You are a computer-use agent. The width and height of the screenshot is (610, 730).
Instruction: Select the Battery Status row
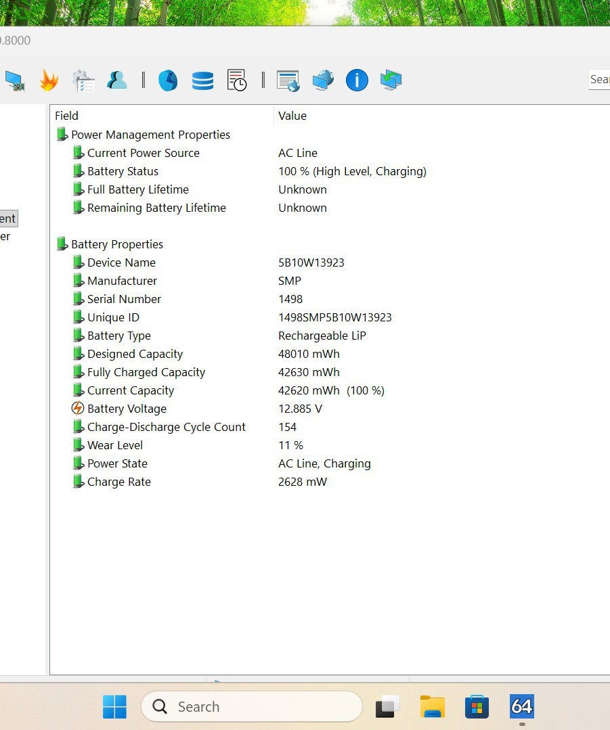(x=123, y=172)
